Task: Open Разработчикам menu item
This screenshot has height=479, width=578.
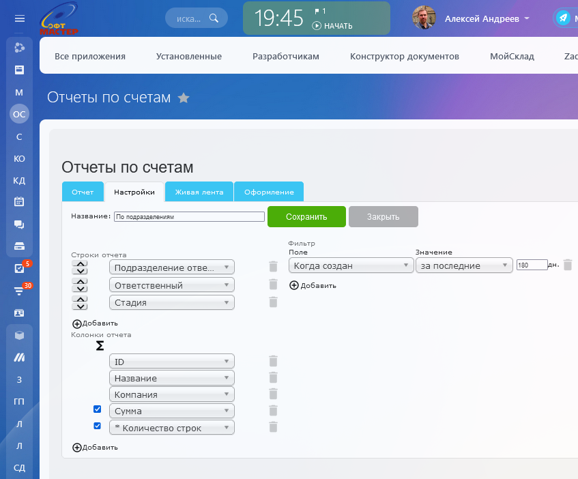Action: [286, 57]
